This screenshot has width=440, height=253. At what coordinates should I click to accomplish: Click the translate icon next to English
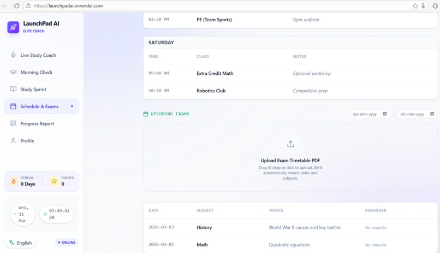coord(11,243)
